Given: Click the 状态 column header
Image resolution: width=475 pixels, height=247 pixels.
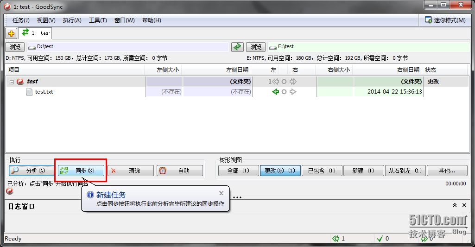Looking at the screenshot, I should [x=445, y=70].
